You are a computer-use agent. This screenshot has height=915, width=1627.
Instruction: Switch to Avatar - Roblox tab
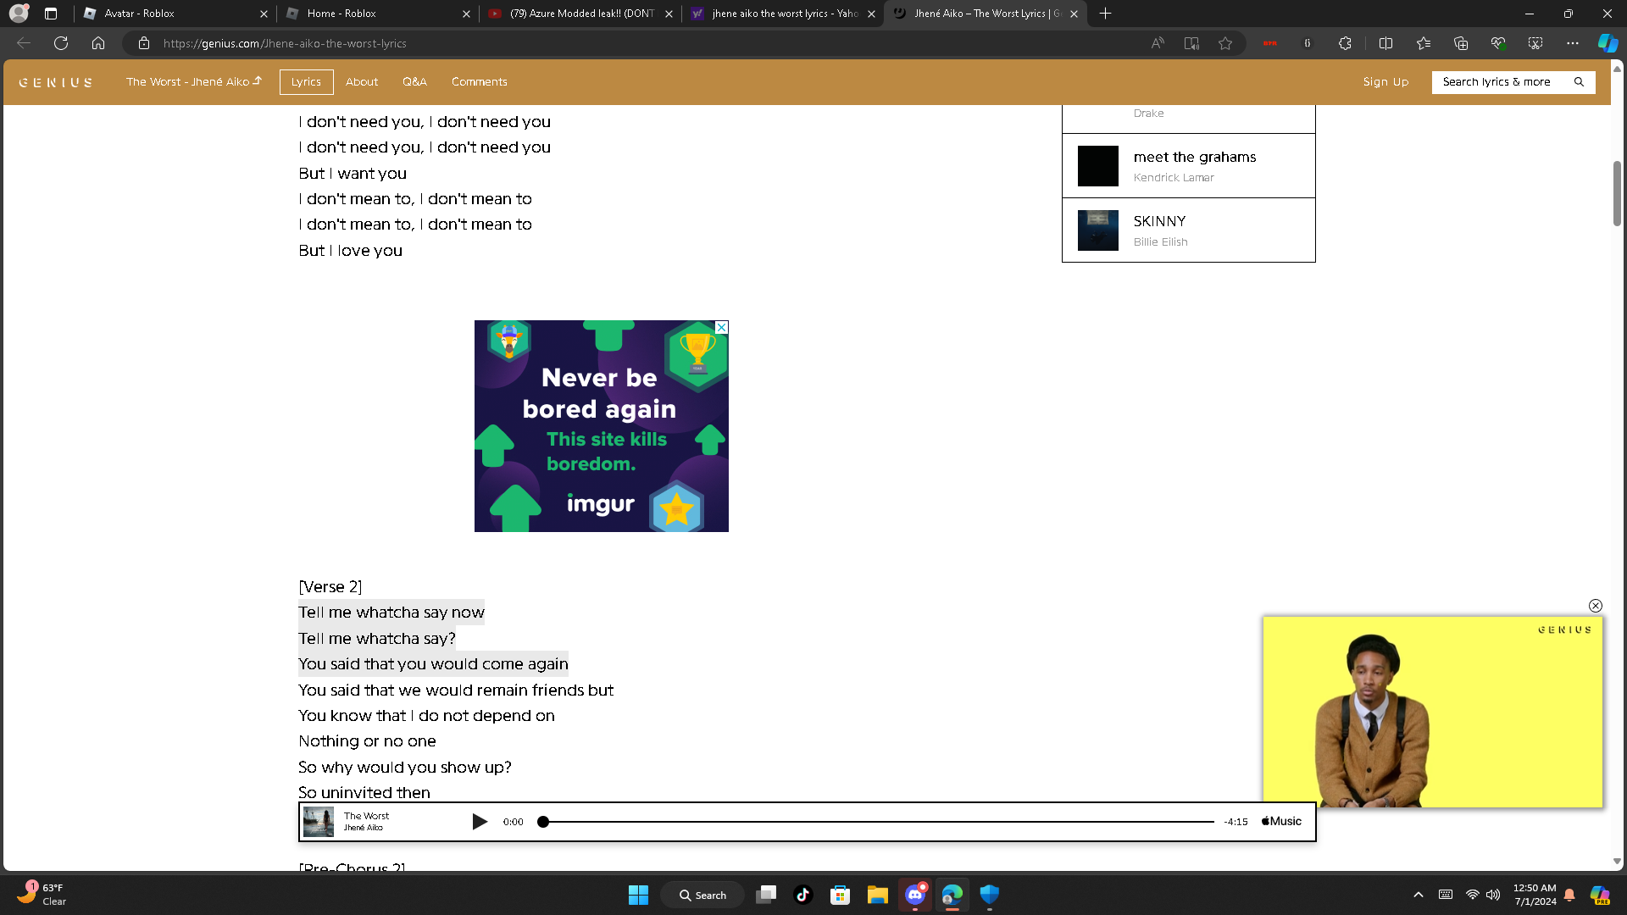pyautogui.click(x=174, y=14)
